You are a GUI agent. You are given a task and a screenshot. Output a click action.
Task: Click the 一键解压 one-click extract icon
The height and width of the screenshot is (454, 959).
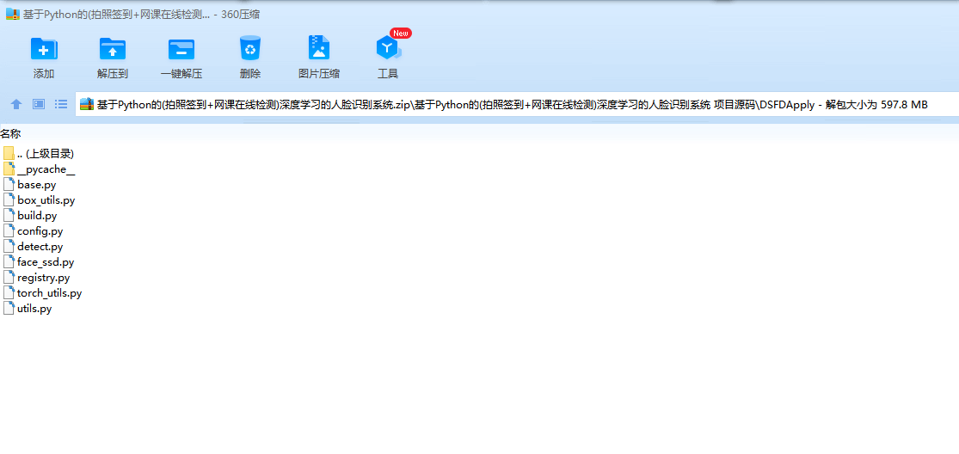(x=181, y=49)
